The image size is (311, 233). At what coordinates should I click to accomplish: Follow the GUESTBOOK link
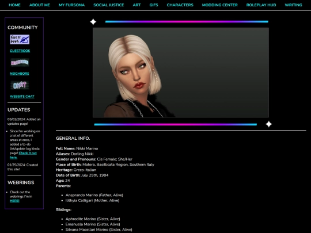[x=20, y=51]
